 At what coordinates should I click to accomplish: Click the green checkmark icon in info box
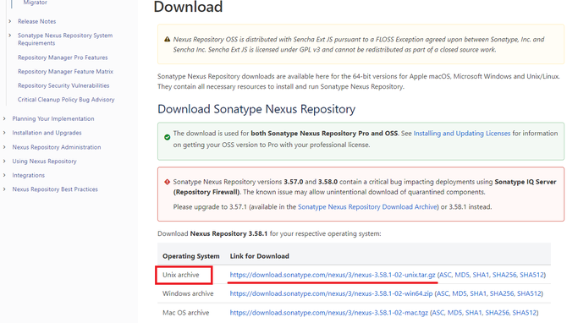point(167,137)
